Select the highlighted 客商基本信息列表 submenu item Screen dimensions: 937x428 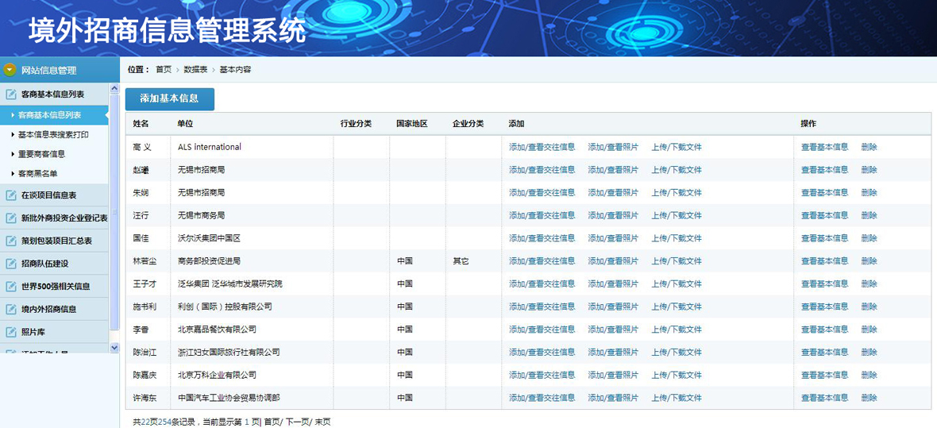click(54, 115)
